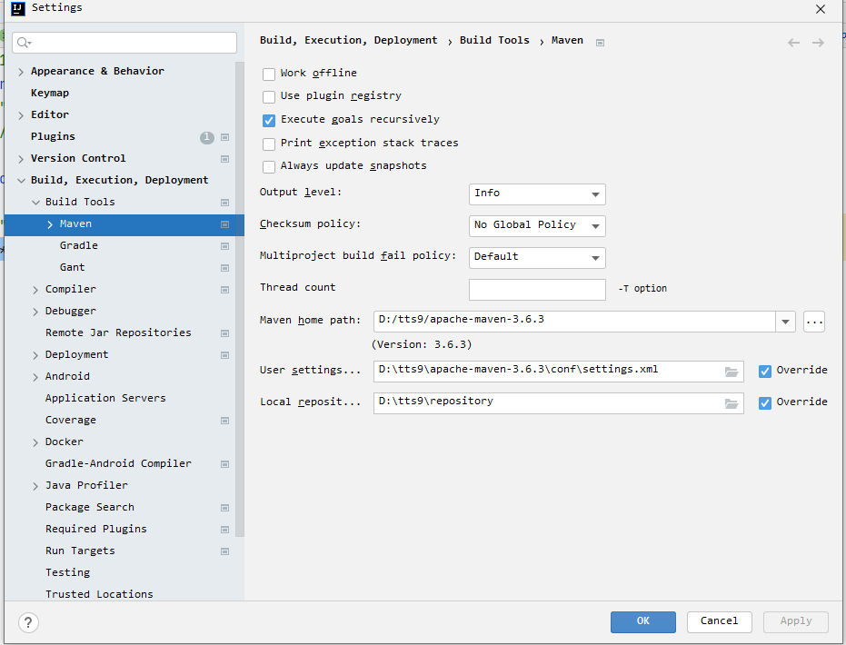
Task: Click the project-level icon beside Package Search
Action: coord(225,508)
